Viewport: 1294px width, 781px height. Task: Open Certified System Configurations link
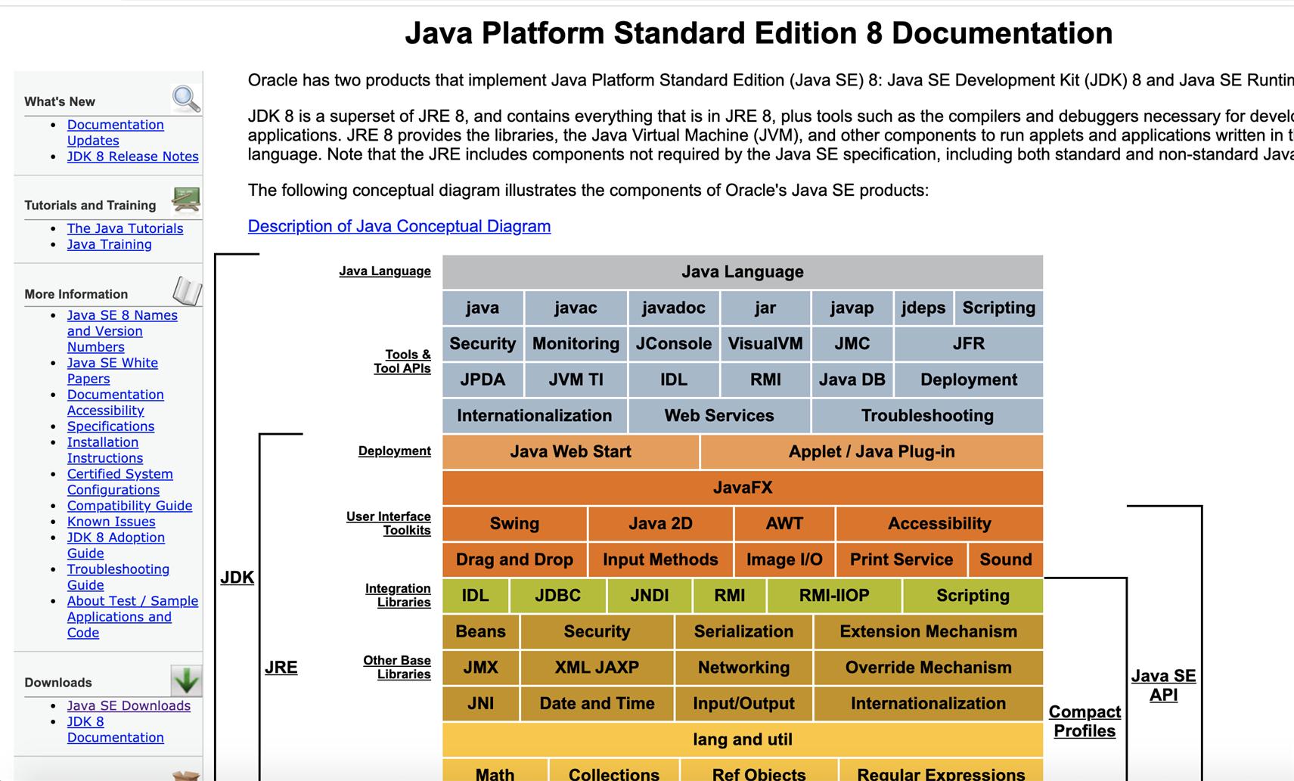click(119, 482)
